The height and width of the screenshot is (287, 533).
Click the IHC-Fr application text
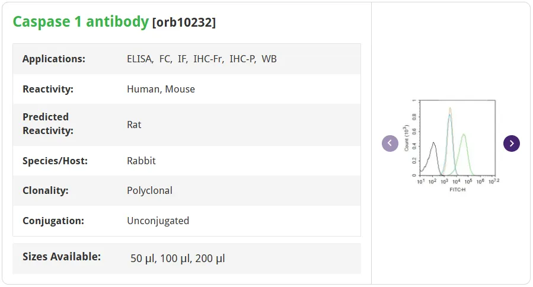pos(209,59)
